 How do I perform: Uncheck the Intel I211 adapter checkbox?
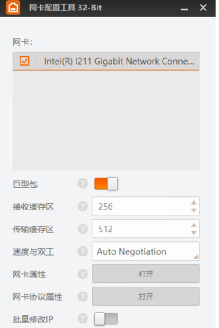tap(25, 61)
